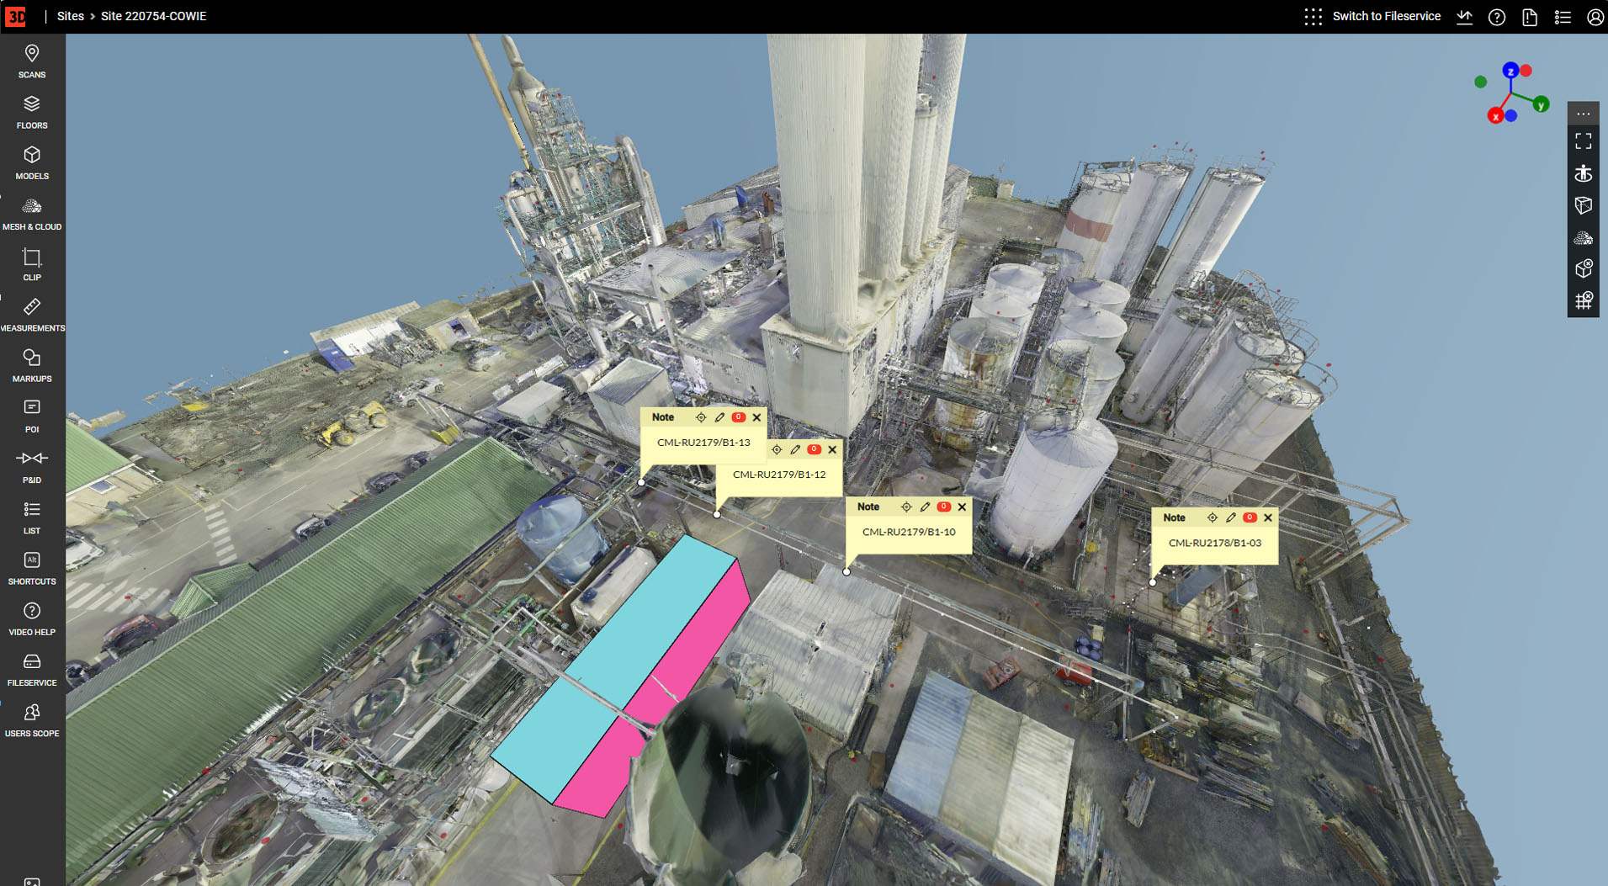1608x886 pixels.
Task: Open Video Help
Action: click(x=32, y=619)
